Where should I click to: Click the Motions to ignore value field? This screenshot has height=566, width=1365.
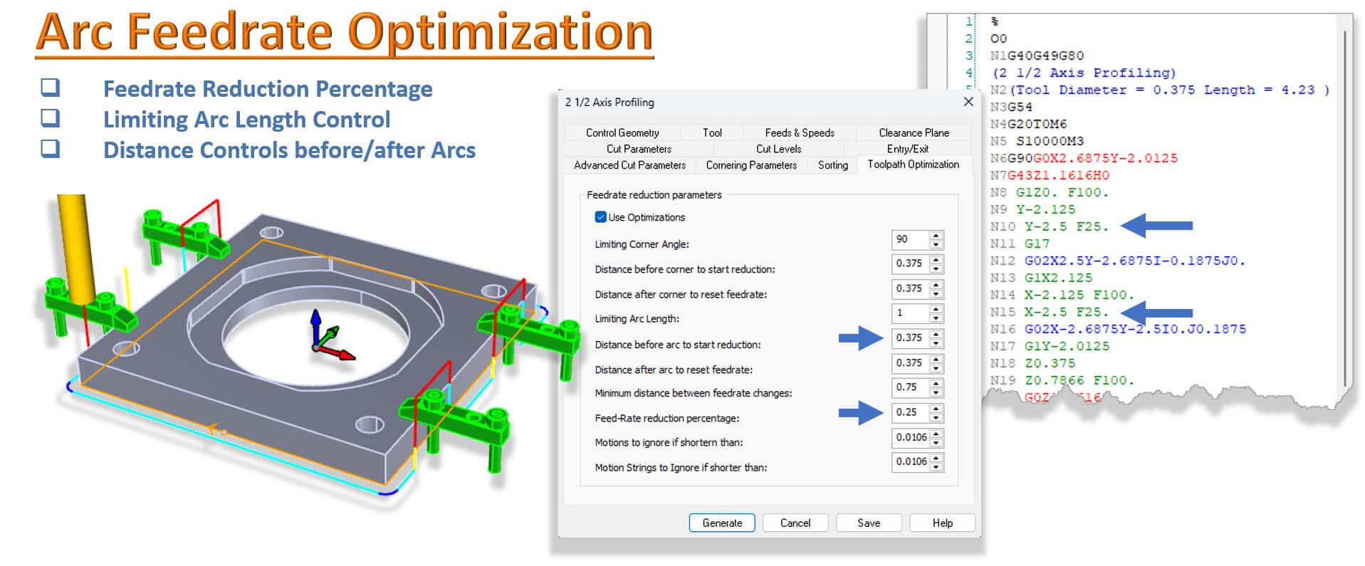[910, 437]
